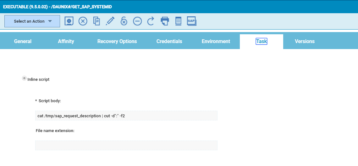Click the File name extension field
This screenshot has width=358, height=166.
[x=126, y=146]
